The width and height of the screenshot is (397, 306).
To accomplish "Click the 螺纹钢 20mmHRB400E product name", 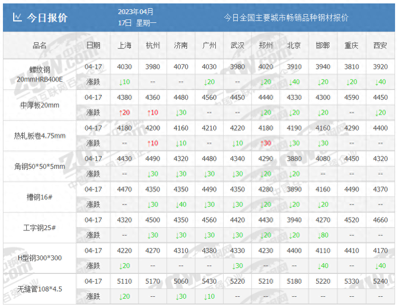I will click(40, 74).
